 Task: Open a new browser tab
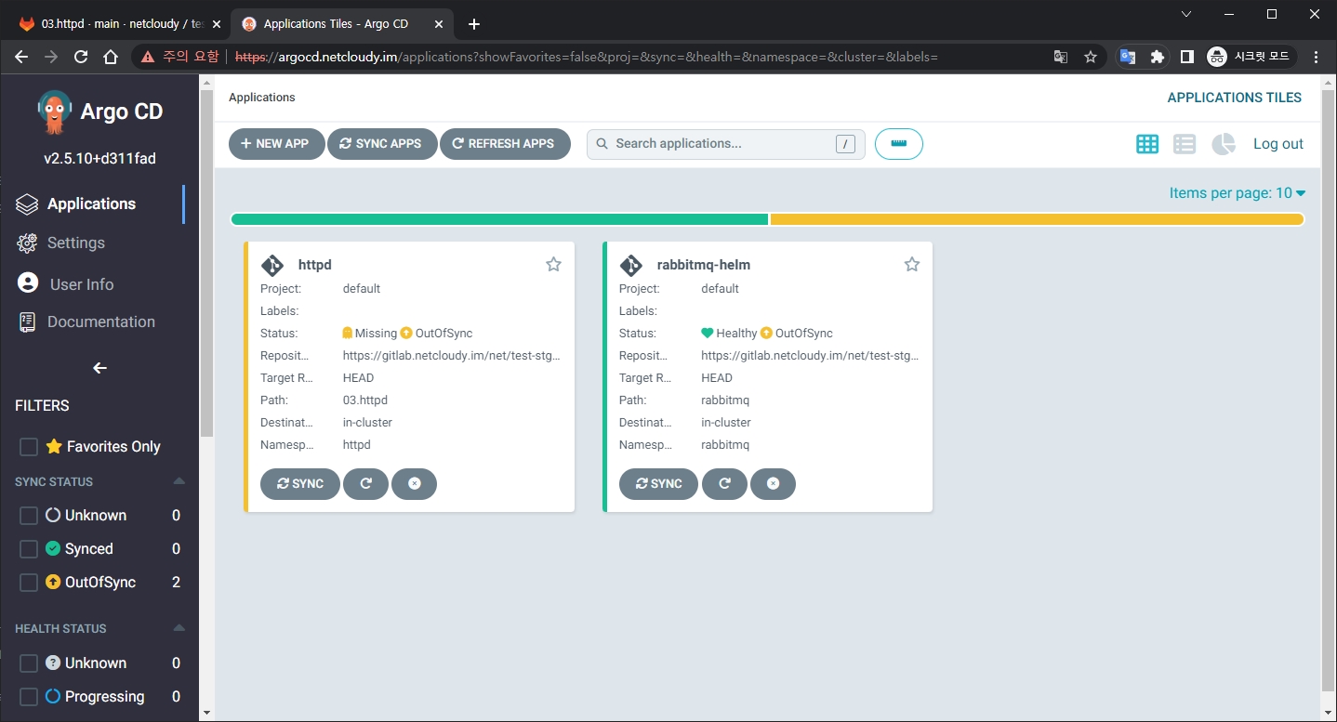tap(474, 24)
